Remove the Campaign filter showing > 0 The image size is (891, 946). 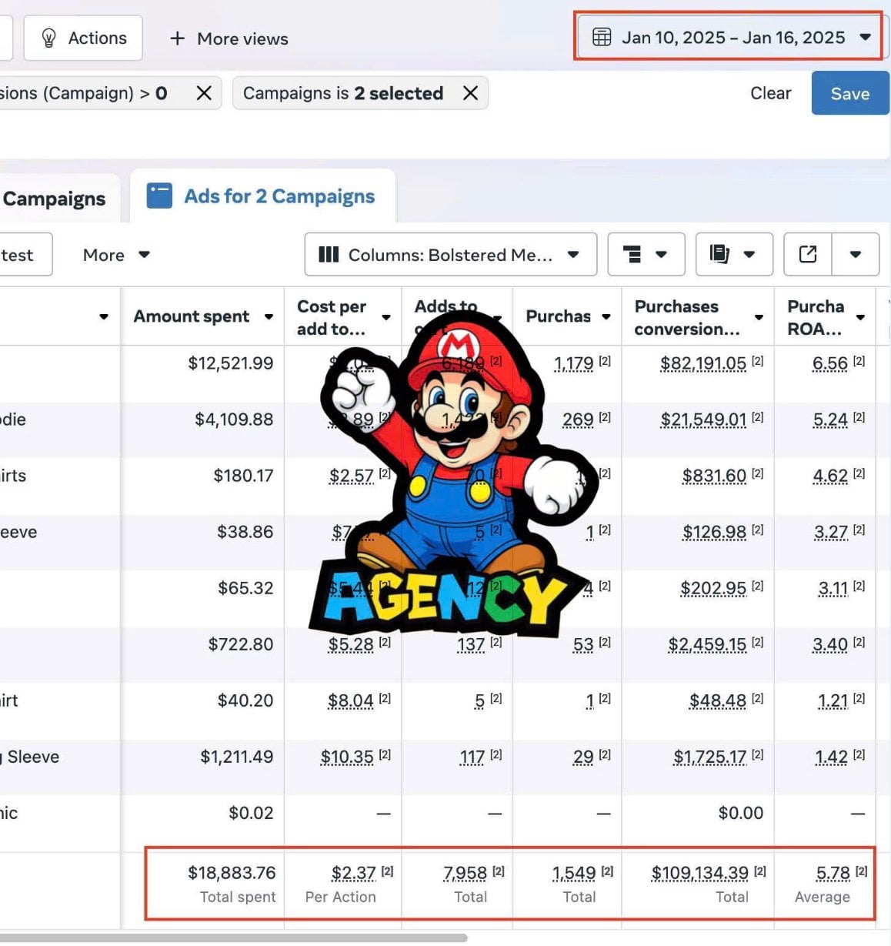204,93
